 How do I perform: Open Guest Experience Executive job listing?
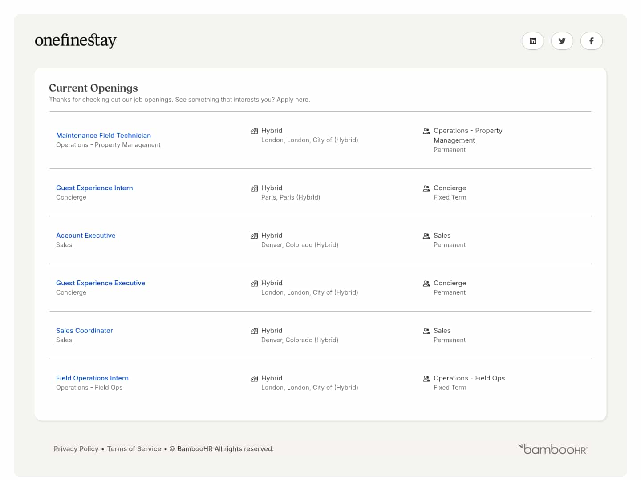click(101, 283)
